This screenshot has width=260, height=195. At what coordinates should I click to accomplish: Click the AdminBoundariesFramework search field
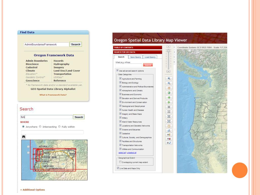coord(46,44)
